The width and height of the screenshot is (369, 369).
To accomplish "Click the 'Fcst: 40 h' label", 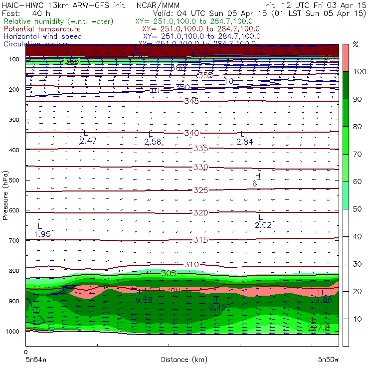I will (26, 13).
